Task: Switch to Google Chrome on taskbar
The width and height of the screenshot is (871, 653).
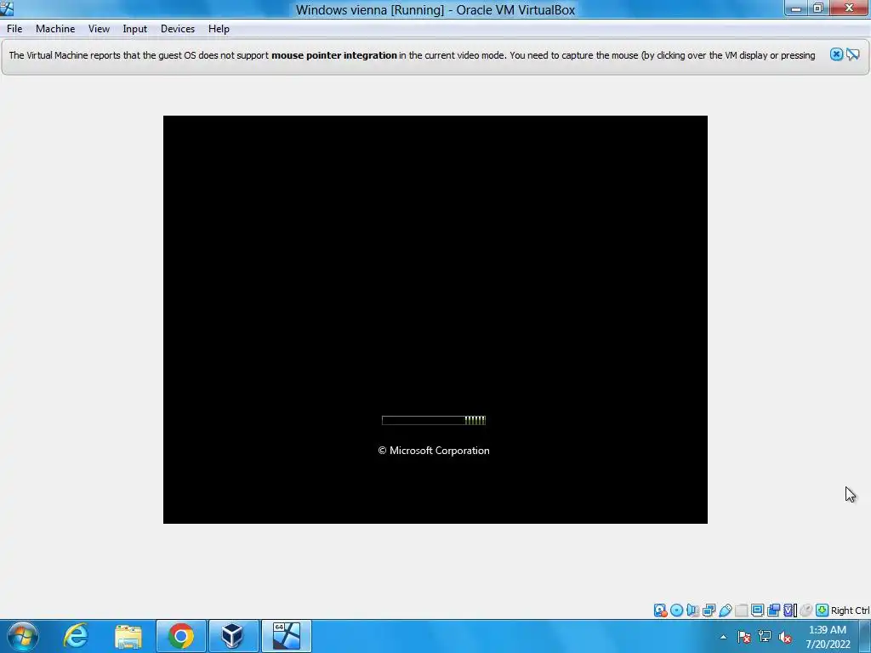Action: 181,636
